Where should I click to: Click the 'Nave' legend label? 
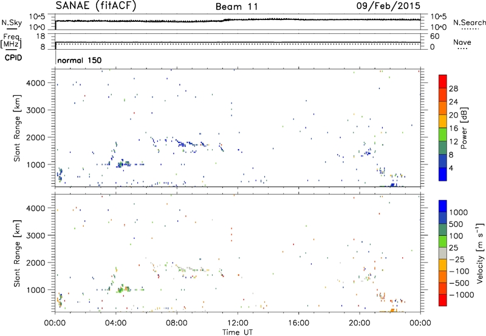pos(462,42)
